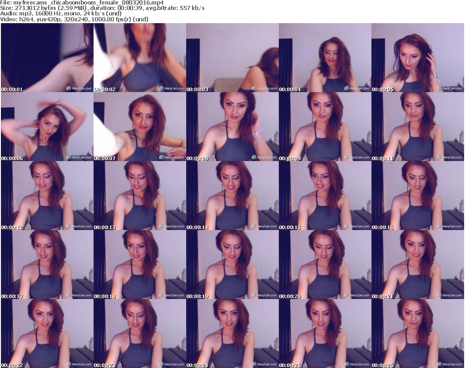Viewport: 465px width, 368px height.
Task: Open the thumbnail at 00:00:11
Action: (418, 127)
